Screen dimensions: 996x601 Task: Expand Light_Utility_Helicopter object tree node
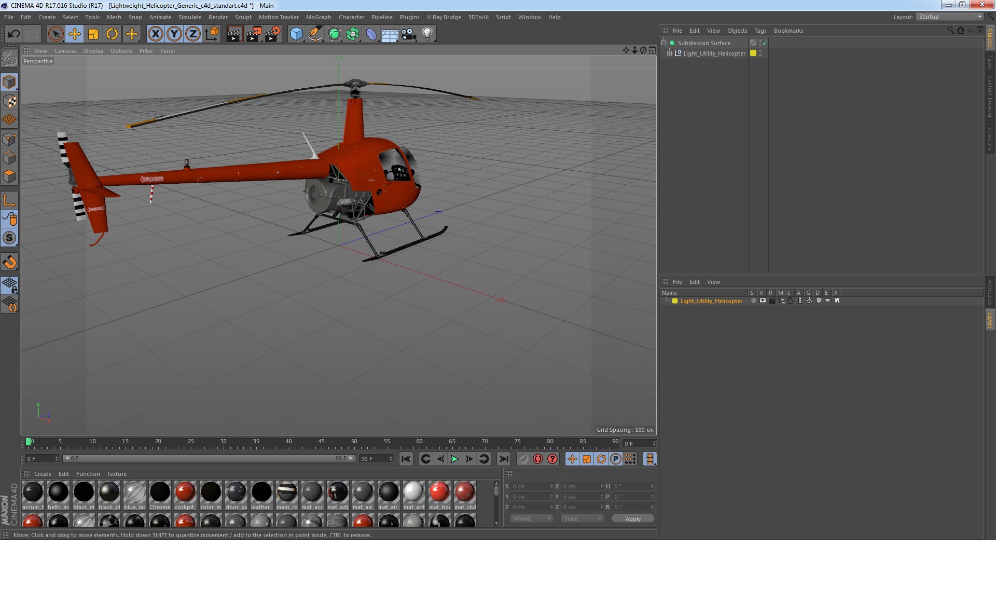click(x=670, y=53)
